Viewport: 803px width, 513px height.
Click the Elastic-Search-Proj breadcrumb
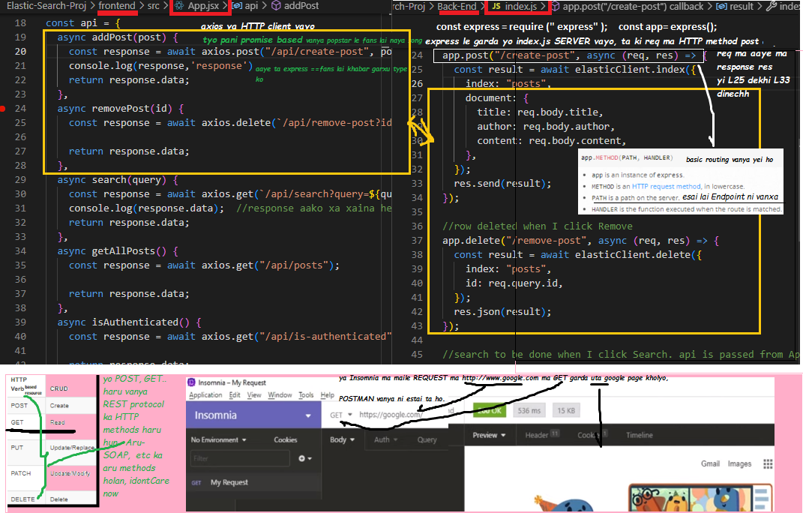click(x=46, y=6)
